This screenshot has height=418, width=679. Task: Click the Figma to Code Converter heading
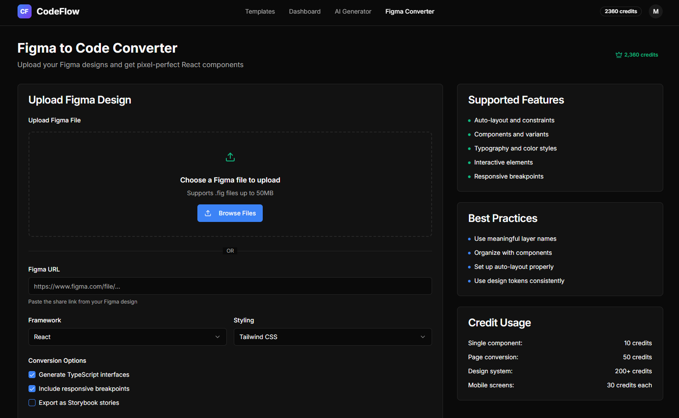click(x=97, y=48)
